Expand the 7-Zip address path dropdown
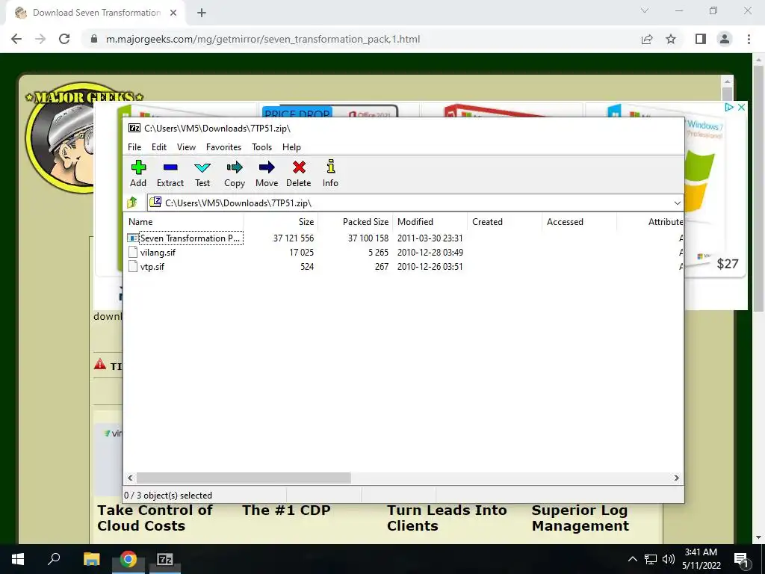The width and height of the screenshot is (765, 574). point(677,203)
